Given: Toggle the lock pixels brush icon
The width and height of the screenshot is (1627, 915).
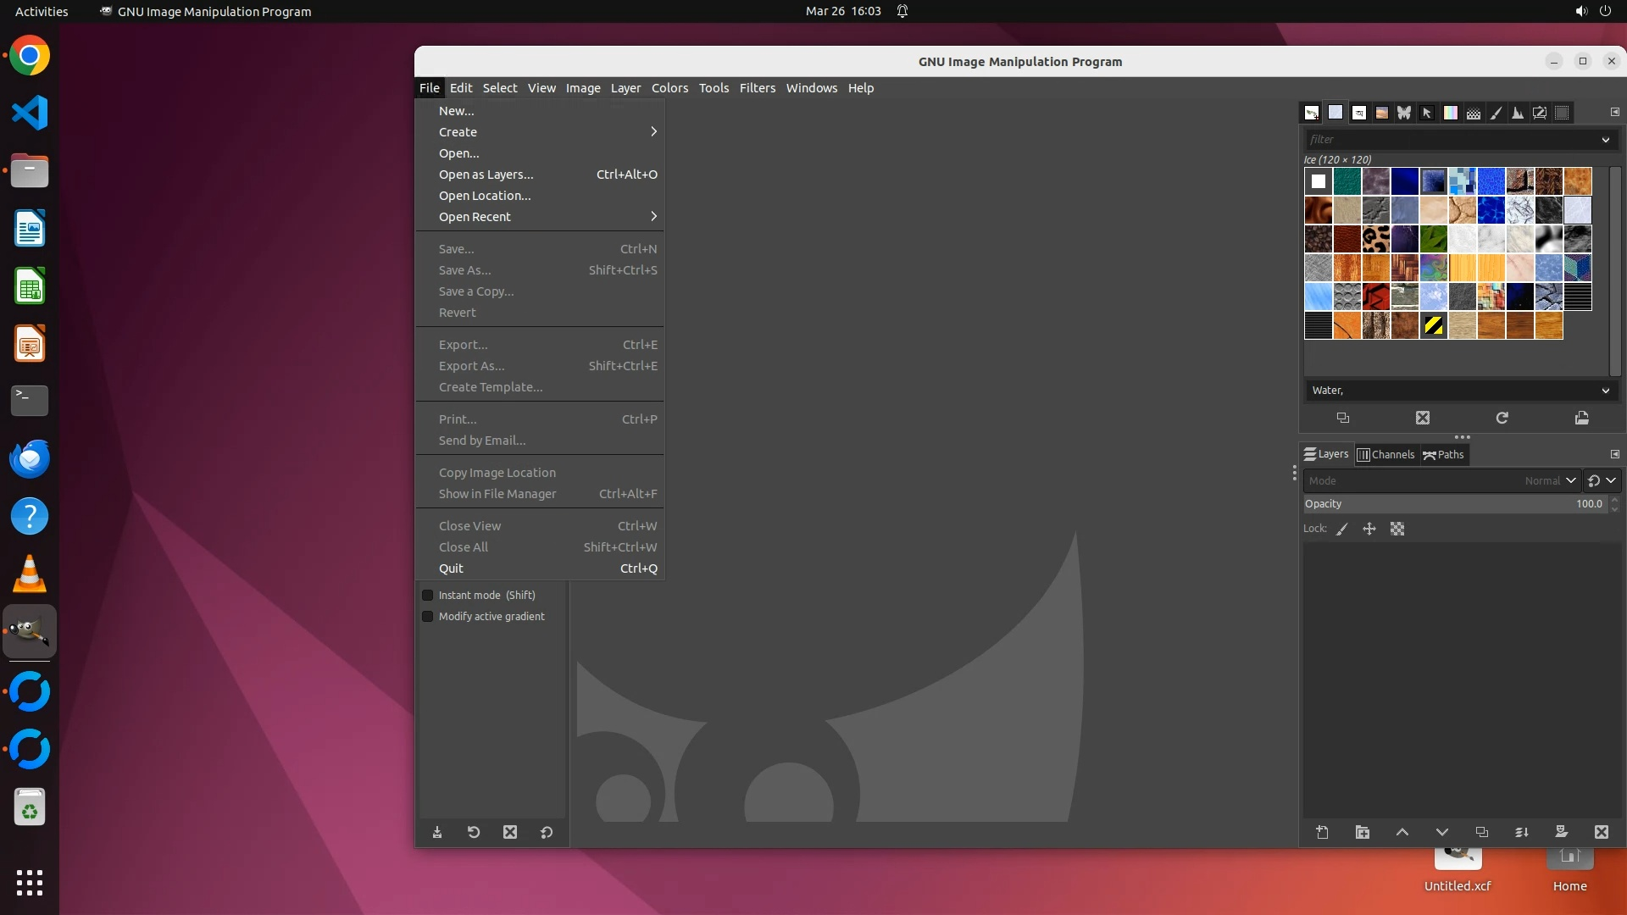Looking at the screenshot, I should pos(1342,529).
